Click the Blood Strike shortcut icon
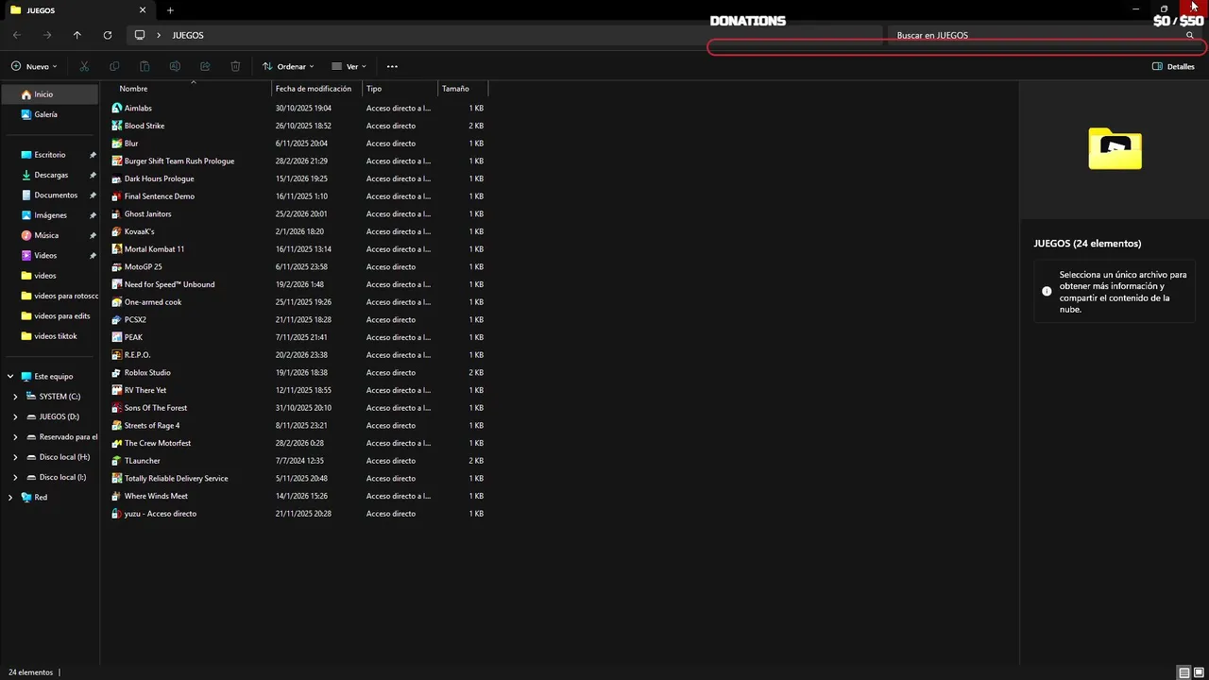Image resolution: width=1209 pixels, height=680 pixels. pos(117,126)
